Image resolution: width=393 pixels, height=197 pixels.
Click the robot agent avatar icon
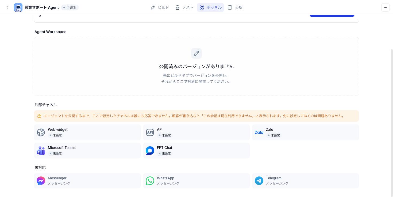pos(18,7)
